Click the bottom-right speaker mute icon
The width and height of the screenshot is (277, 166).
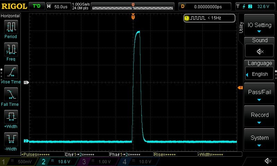pyautogui.click(x=268, y=161)
